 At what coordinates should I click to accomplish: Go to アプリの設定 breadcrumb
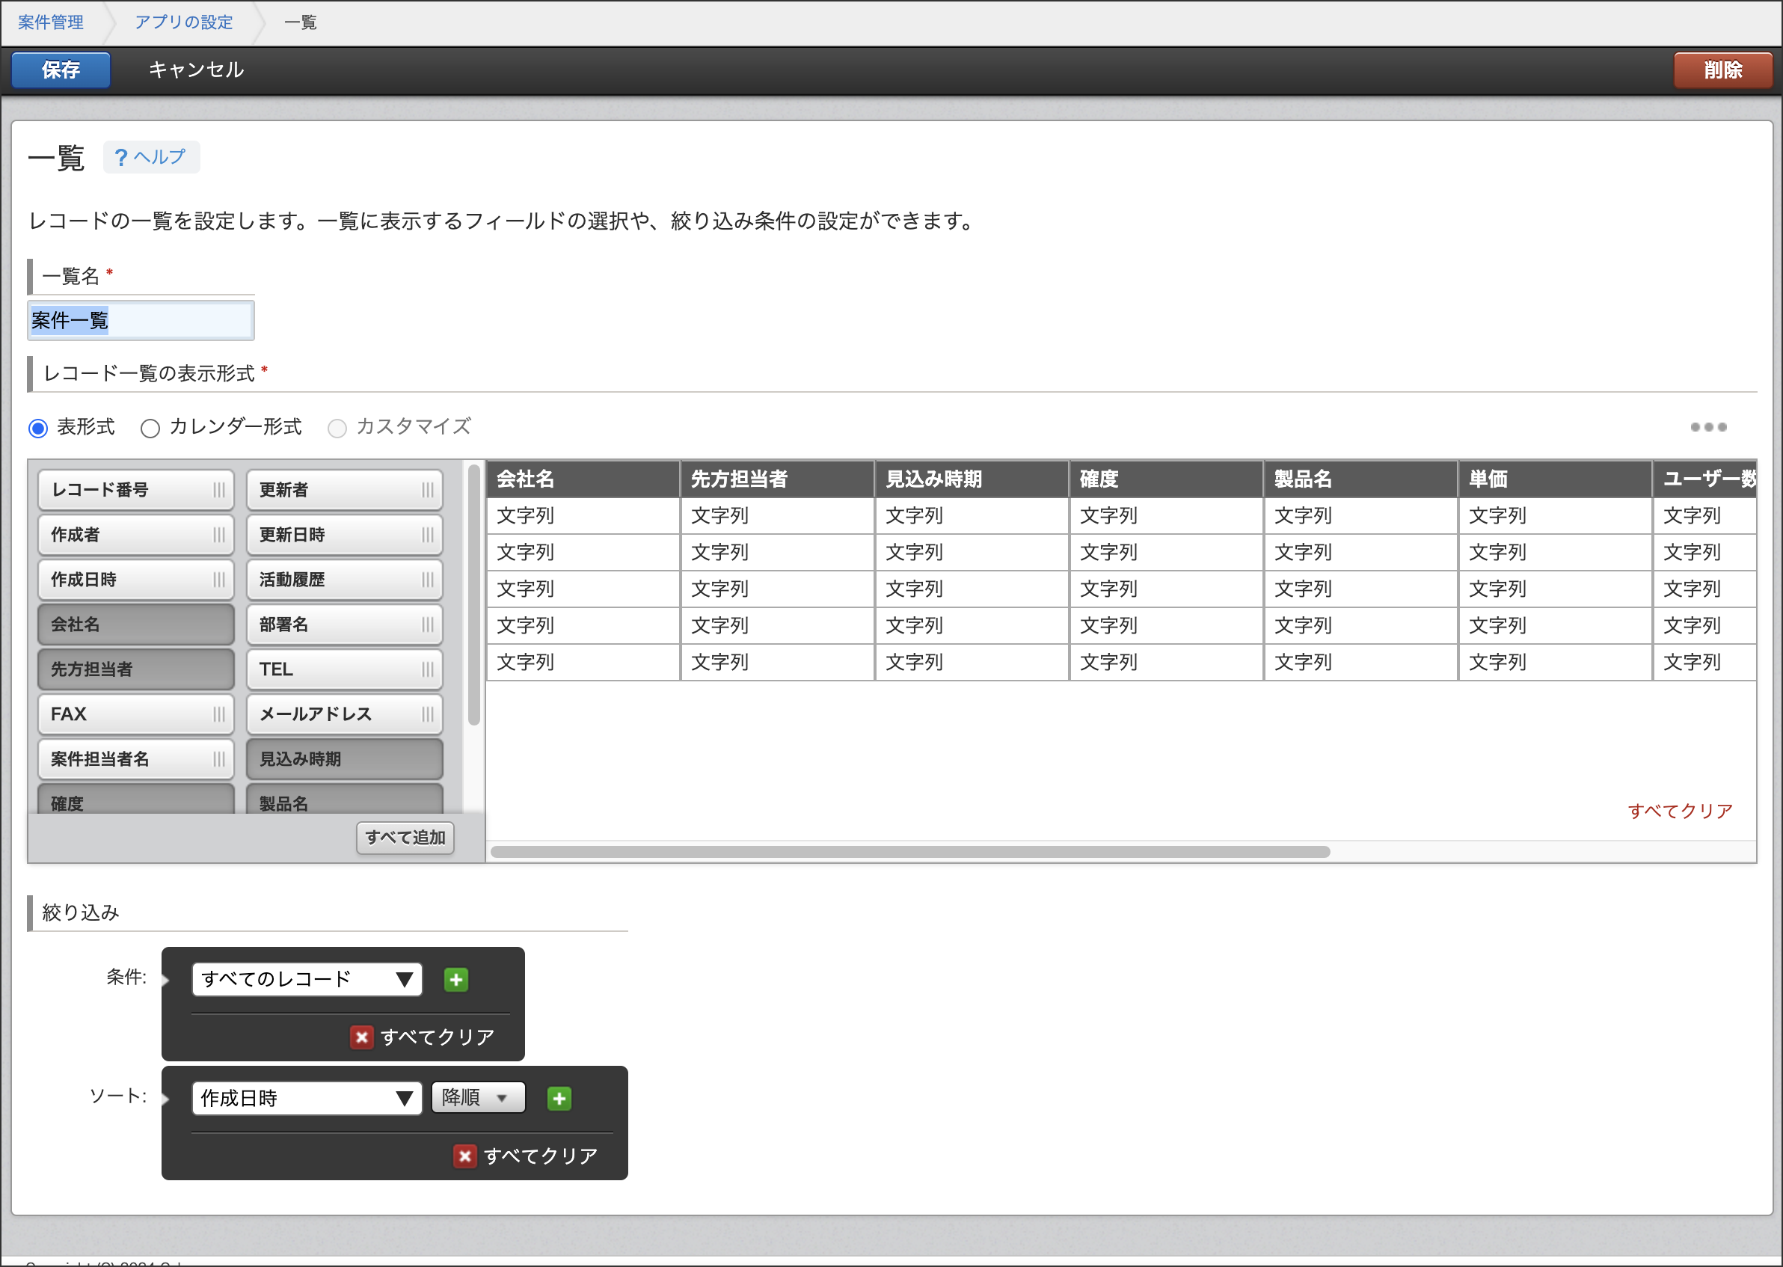183,22
